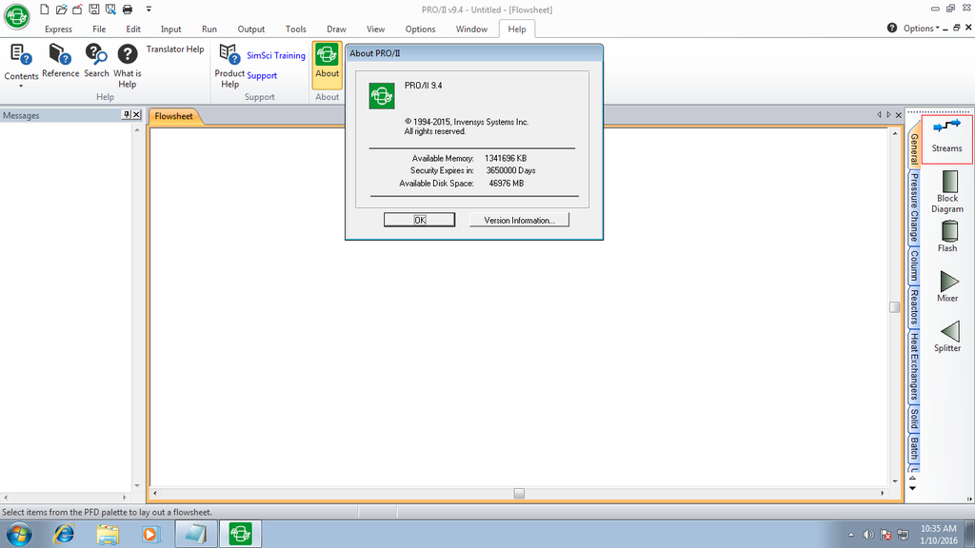Open the Draw ribbon tab
The image size is (975, 548).
(x=336, y=29)
